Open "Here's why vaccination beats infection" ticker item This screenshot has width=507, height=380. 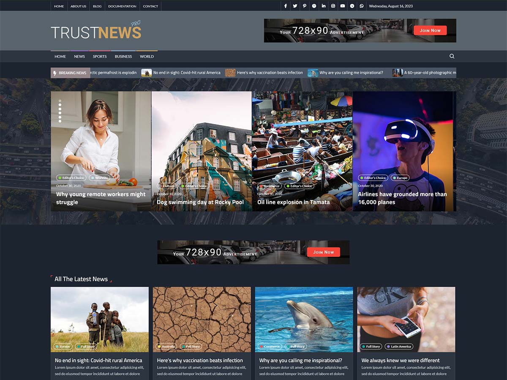(270, 73)
